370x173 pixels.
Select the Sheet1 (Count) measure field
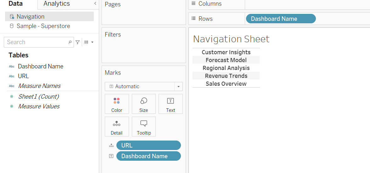click(38, 96)
